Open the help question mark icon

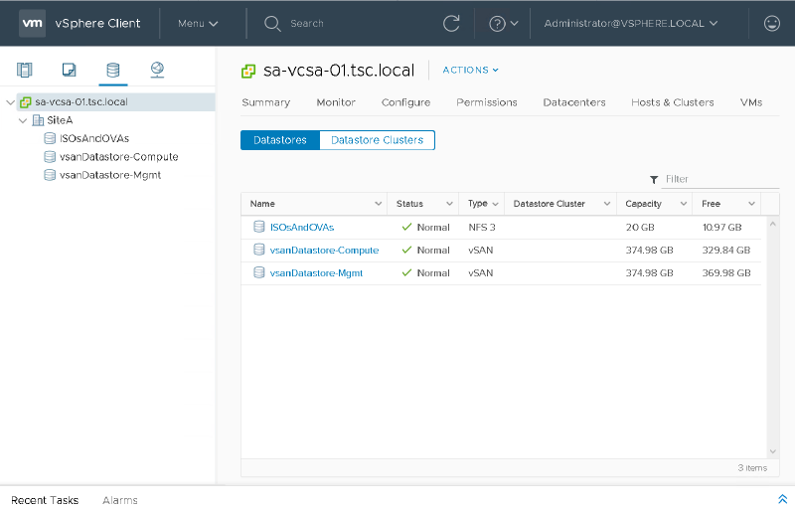(x=497, y=23)
